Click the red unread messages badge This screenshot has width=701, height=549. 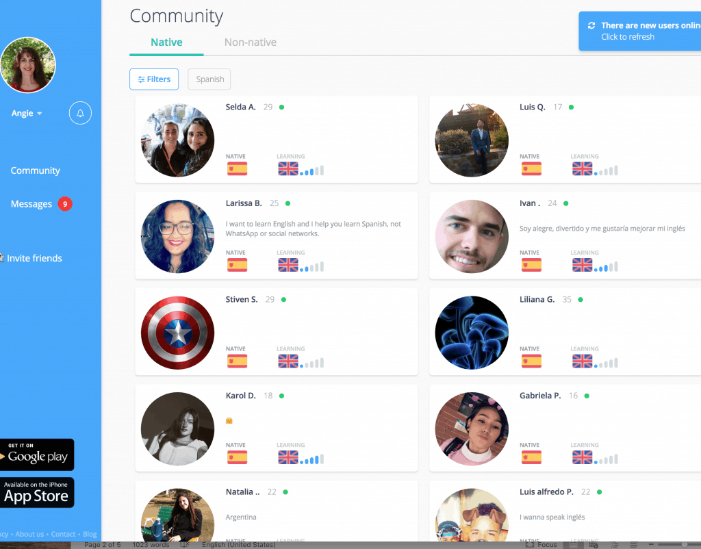(x=65, y=203)
